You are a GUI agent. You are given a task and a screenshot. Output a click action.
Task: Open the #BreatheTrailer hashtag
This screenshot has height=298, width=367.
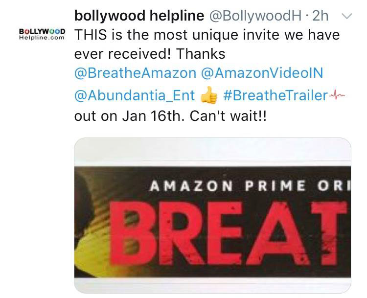coord(275,95)
